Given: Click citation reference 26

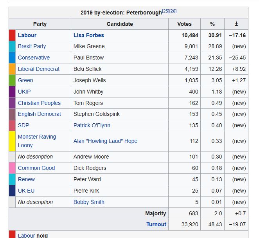Looking at the screenshot, I should [x=173, y=11].
